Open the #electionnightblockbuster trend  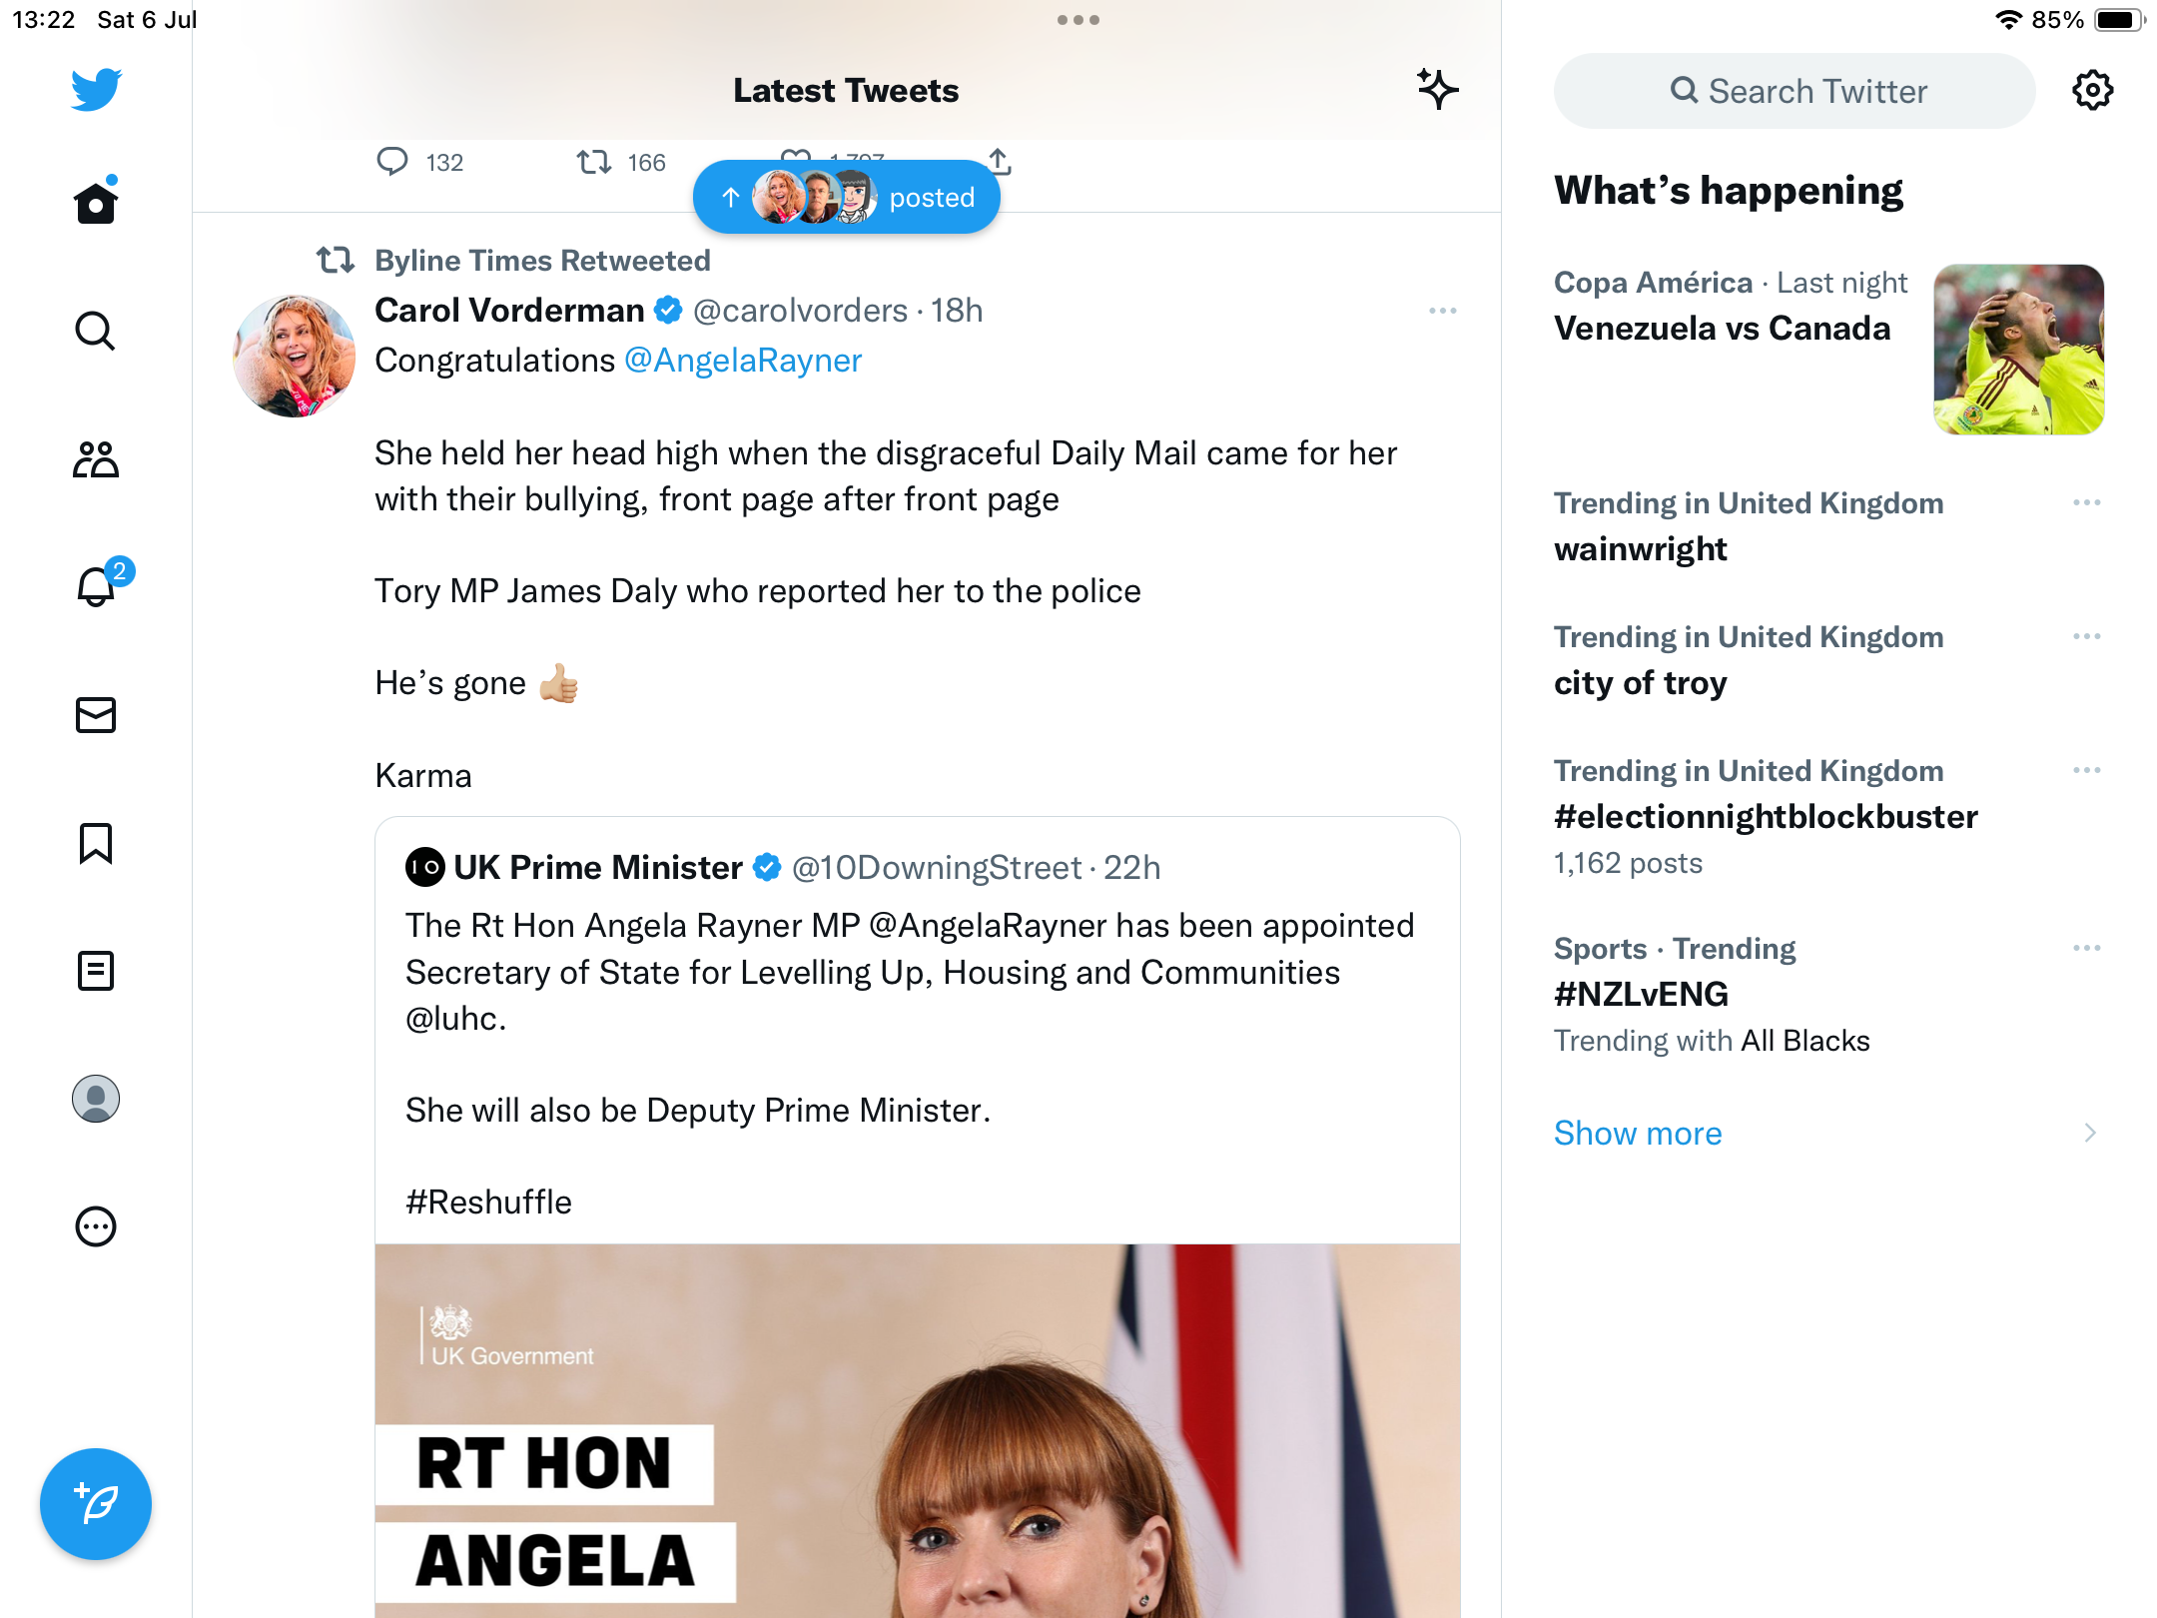pos(1766,817)
